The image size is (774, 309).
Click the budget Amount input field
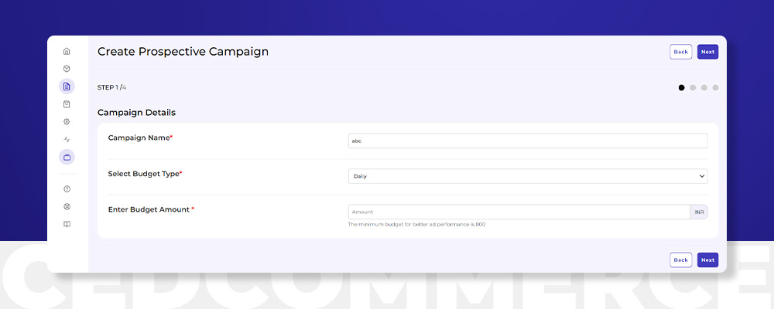click(x=519, y=212)
